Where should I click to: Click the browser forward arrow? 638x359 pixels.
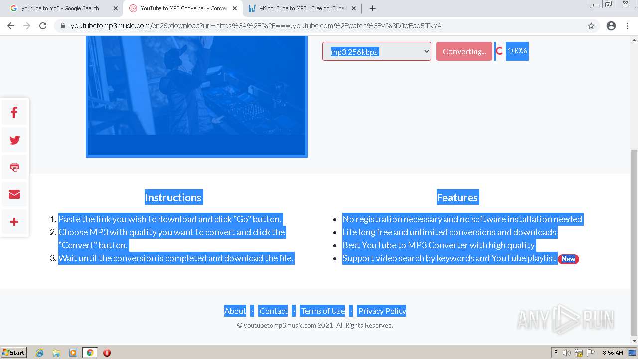point(27,26)
